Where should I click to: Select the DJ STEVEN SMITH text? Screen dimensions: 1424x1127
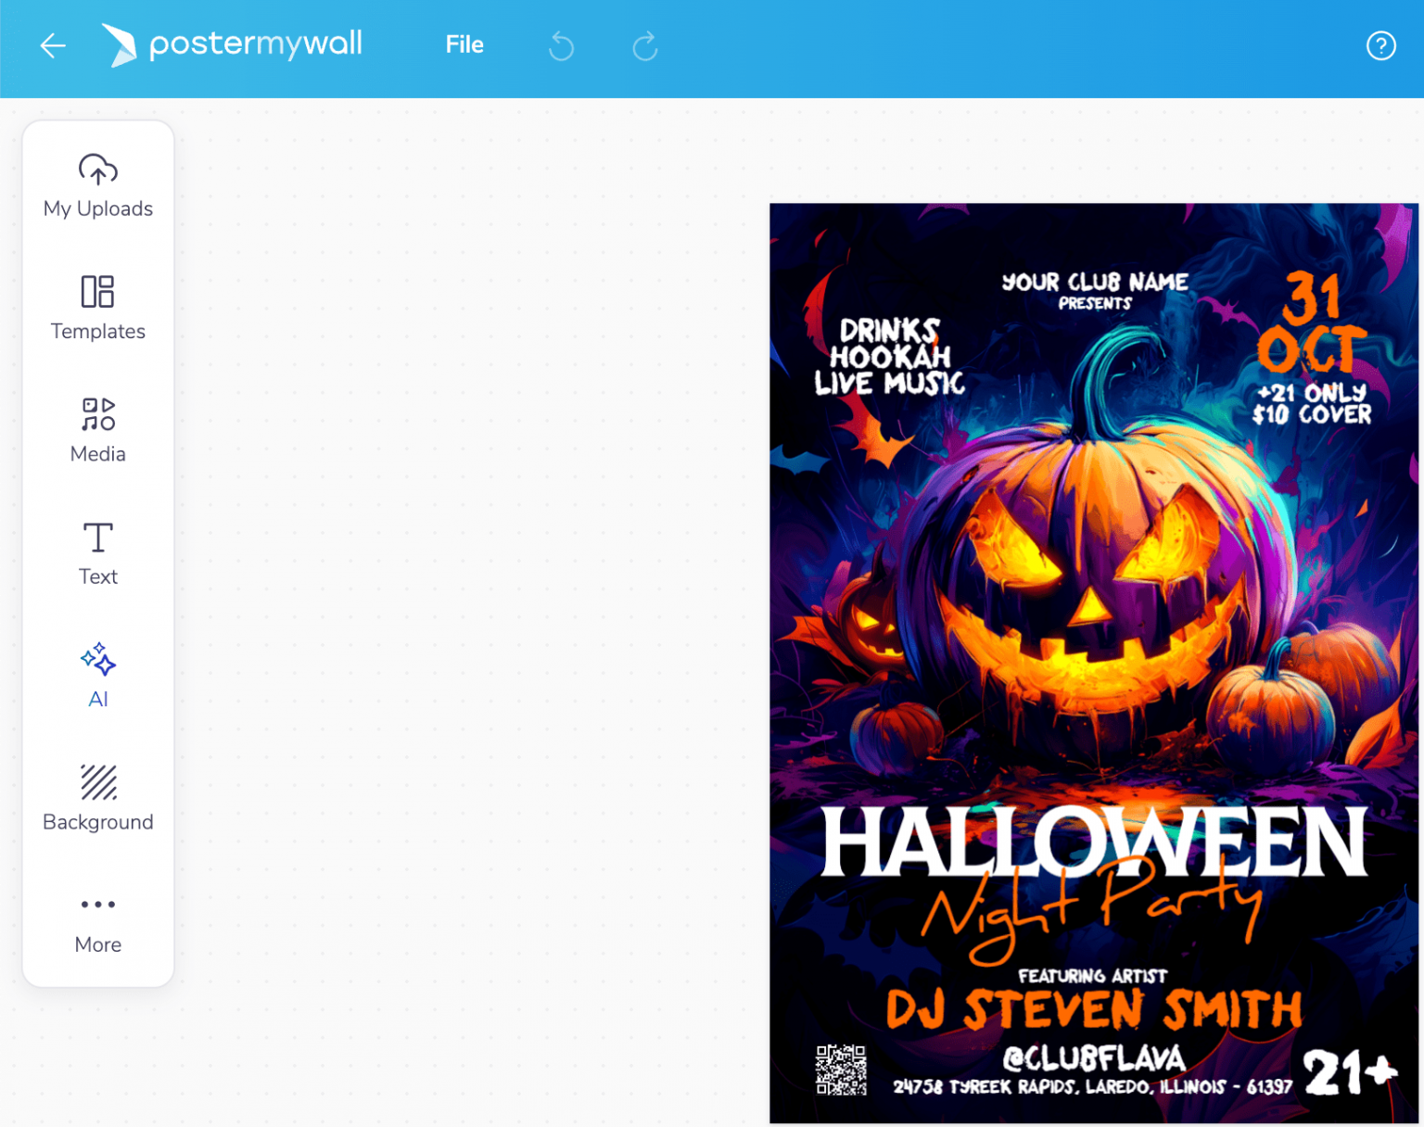click(x=1094, y=1009)
